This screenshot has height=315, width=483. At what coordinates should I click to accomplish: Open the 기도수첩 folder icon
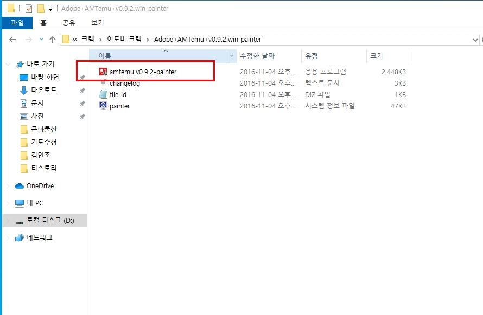[24, 143]
